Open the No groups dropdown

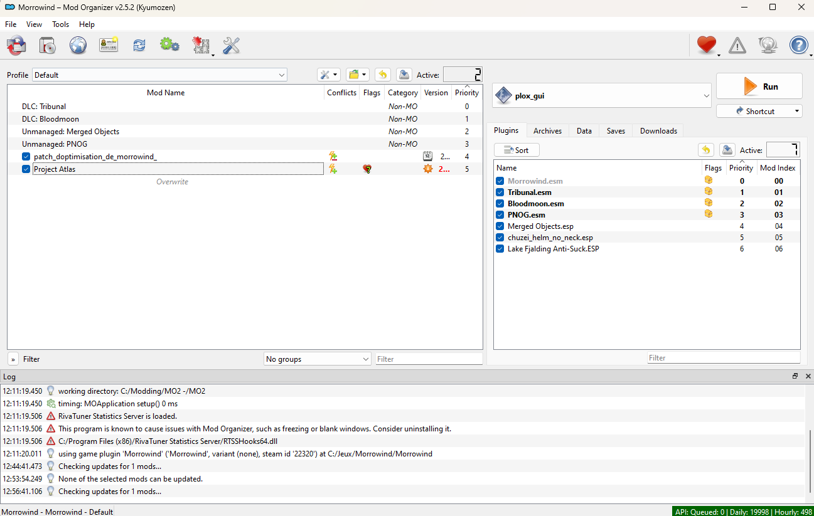tap(318, 359)
